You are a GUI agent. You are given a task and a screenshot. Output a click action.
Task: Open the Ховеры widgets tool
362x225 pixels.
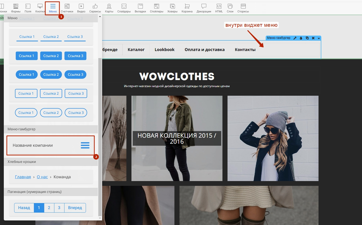pyautogui.click(x=172, y=8)
